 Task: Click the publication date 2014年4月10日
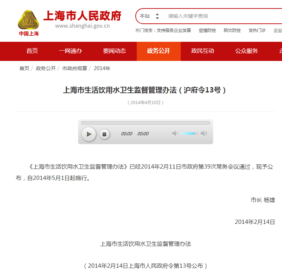(x=145, y=103)
